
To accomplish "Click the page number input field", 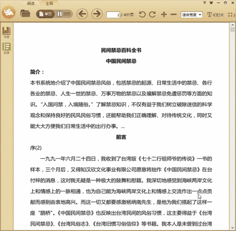I will click(113, 15).
